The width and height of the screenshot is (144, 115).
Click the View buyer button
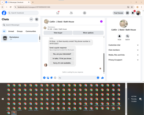[x=58, y=33]
